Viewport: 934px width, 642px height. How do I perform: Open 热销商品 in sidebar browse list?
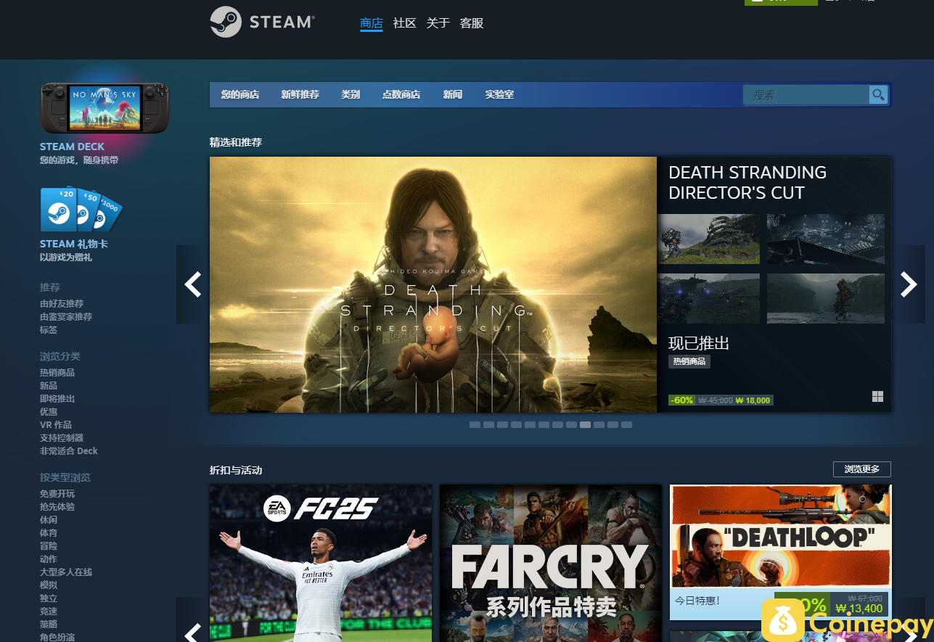(57, 372)
